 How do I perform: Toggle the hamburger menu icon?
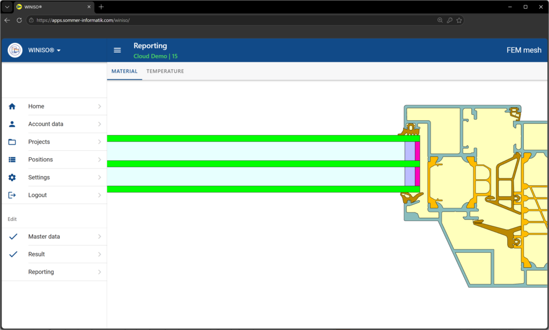click(x=117, y=50)
